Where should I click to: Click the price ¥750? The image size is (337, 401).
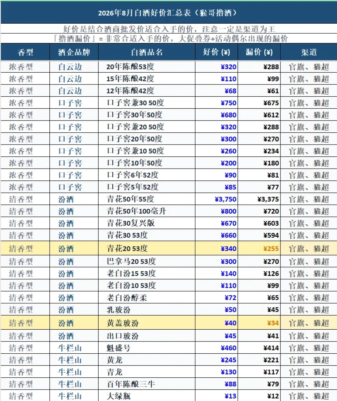(x=228, y=103)
